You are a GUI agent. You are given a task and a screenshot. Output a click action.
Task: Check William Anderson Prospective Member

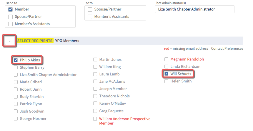click(95, 119)
